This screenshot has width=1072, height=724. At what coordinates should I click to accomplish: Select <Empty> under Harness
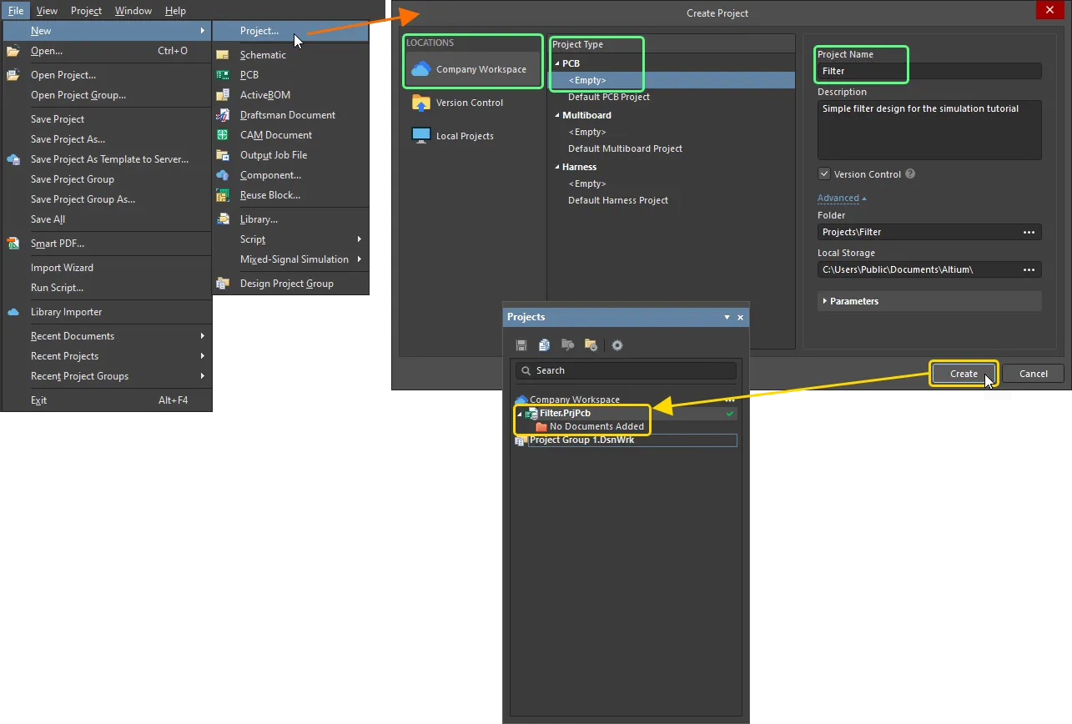tap(587, 184)
